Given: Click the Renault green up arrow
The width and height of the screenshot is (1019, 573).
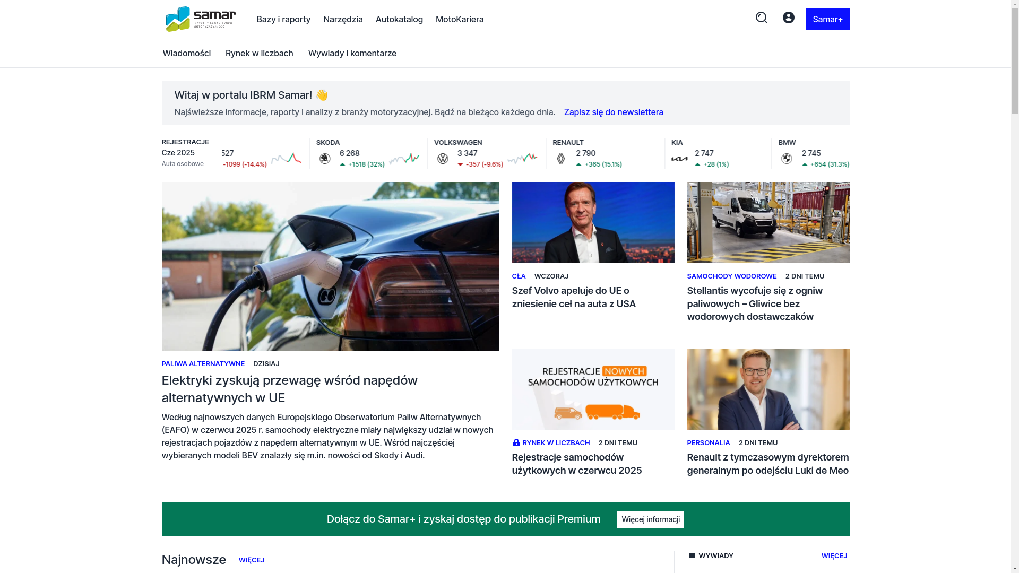Looking at the screenshot, I should coord(578,164).
